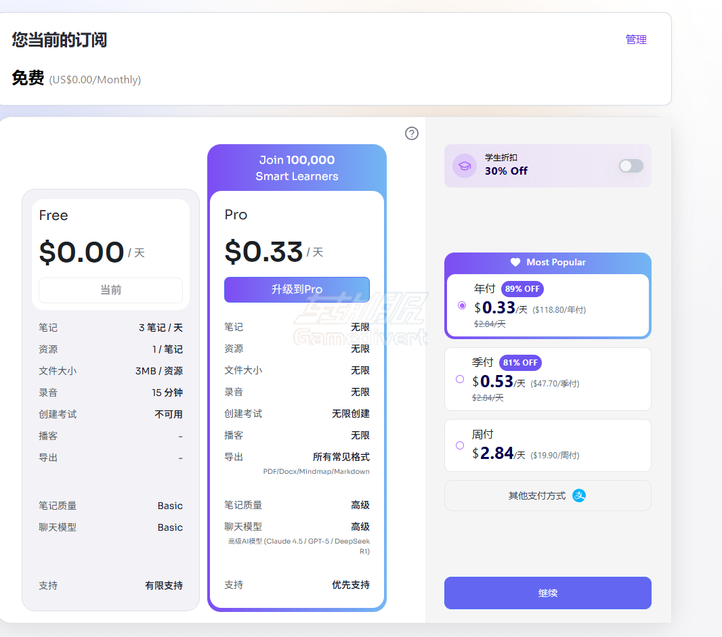Screen dimensions: 722x637
Task: Click the Free plan title
Action: pos(54,215)
